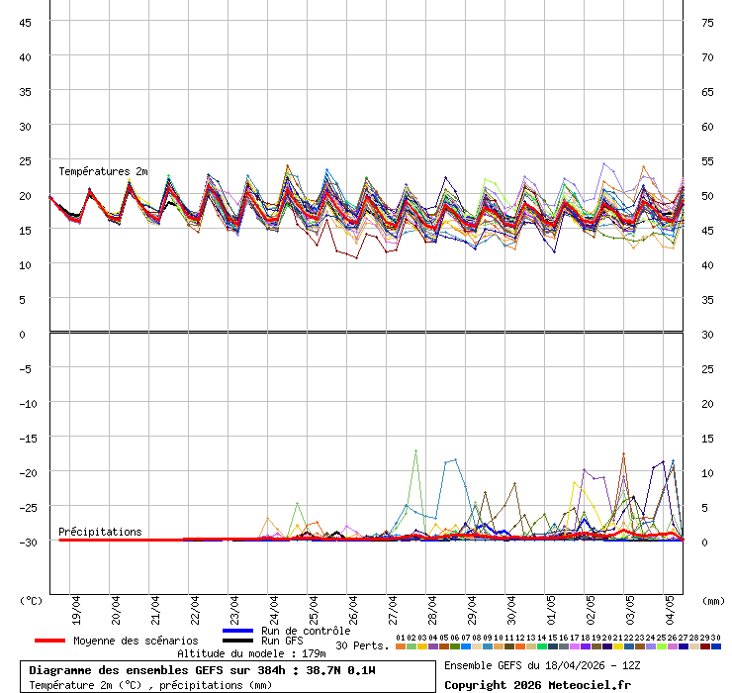Screen dimensions: 732x693
Task: Click the 'Copyright 2026 Meteociel.fr' text
Action: (537, 684)
